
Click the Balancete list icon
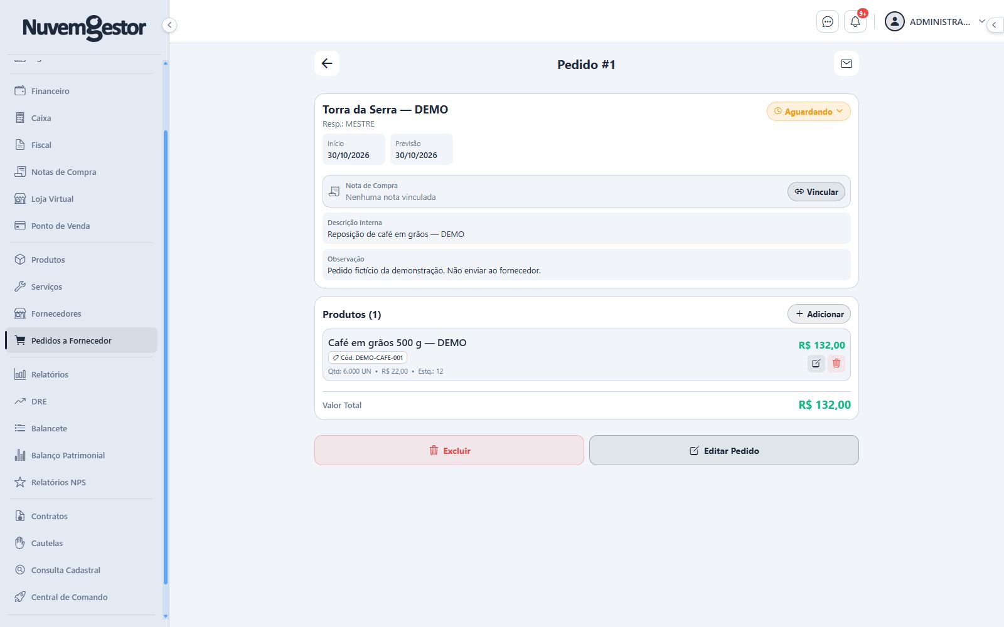(20, 428)
